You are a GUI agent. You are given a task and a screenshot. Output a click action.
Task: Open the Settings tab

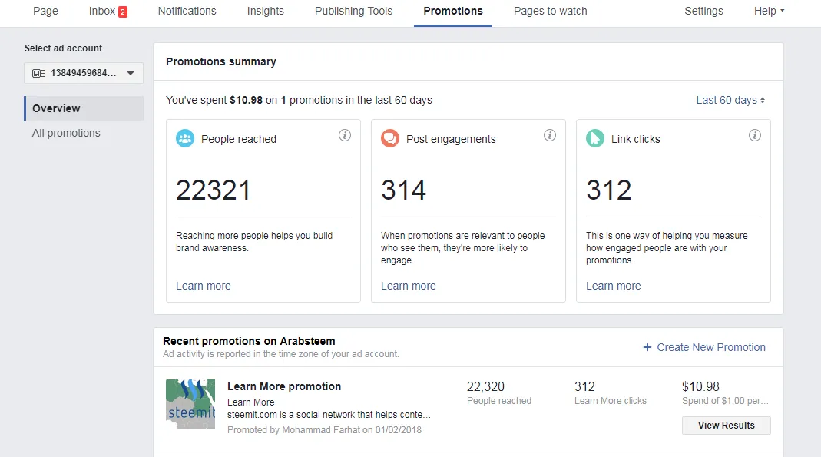[703, 11]
